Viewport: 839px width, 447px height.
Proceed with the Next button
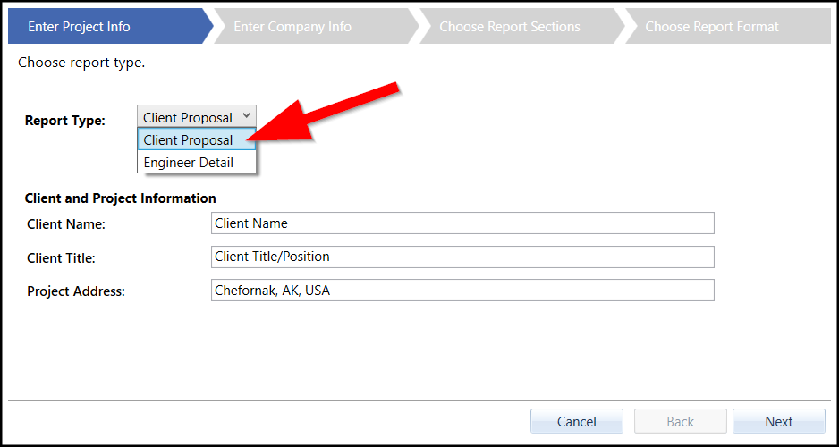click(778, 421)
